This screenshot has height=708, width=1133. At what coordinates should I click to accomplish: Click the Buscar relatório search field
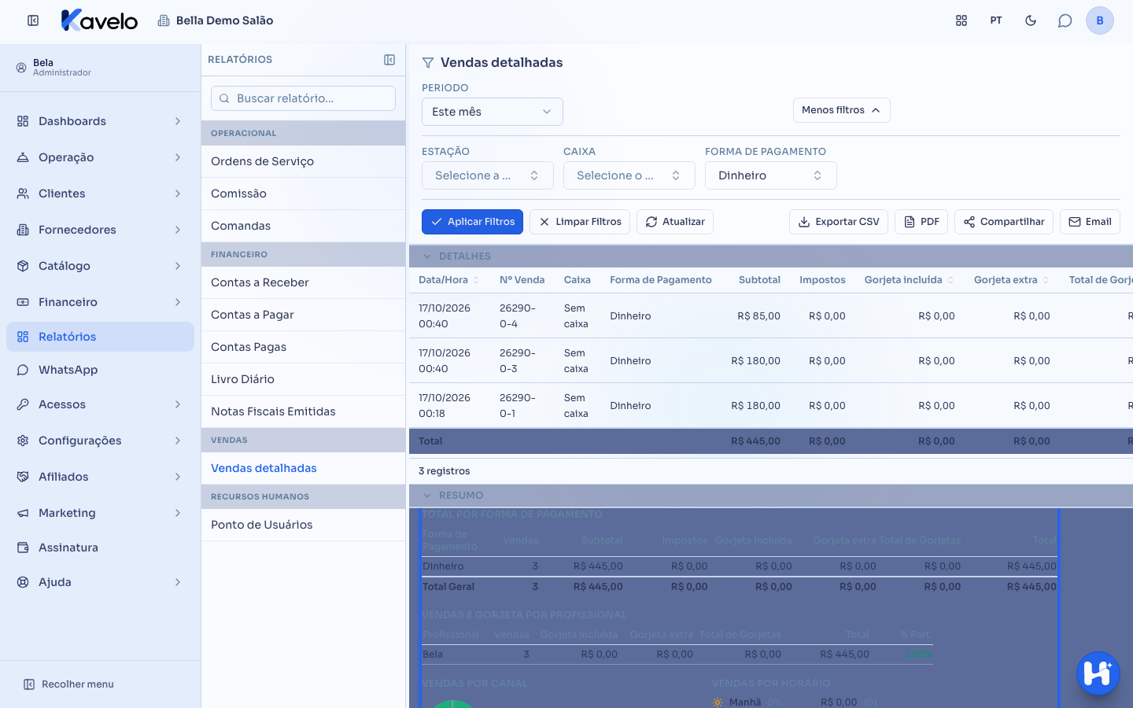point(304,98)
